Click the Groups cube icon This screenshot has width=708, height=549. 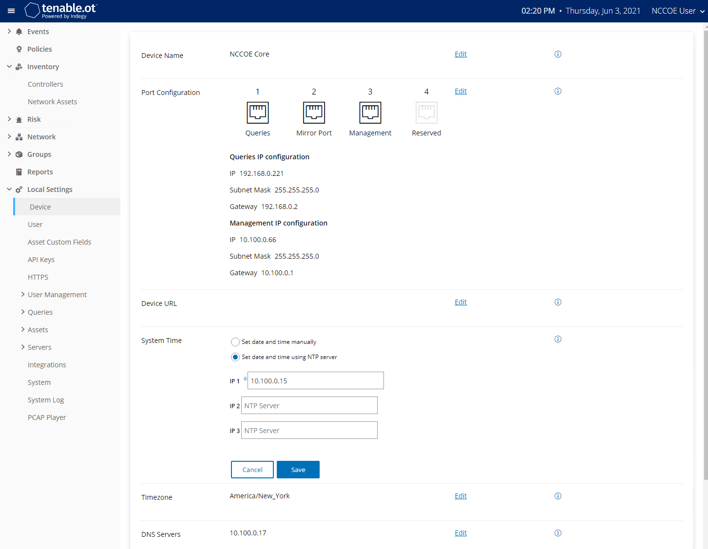point(19,154)
